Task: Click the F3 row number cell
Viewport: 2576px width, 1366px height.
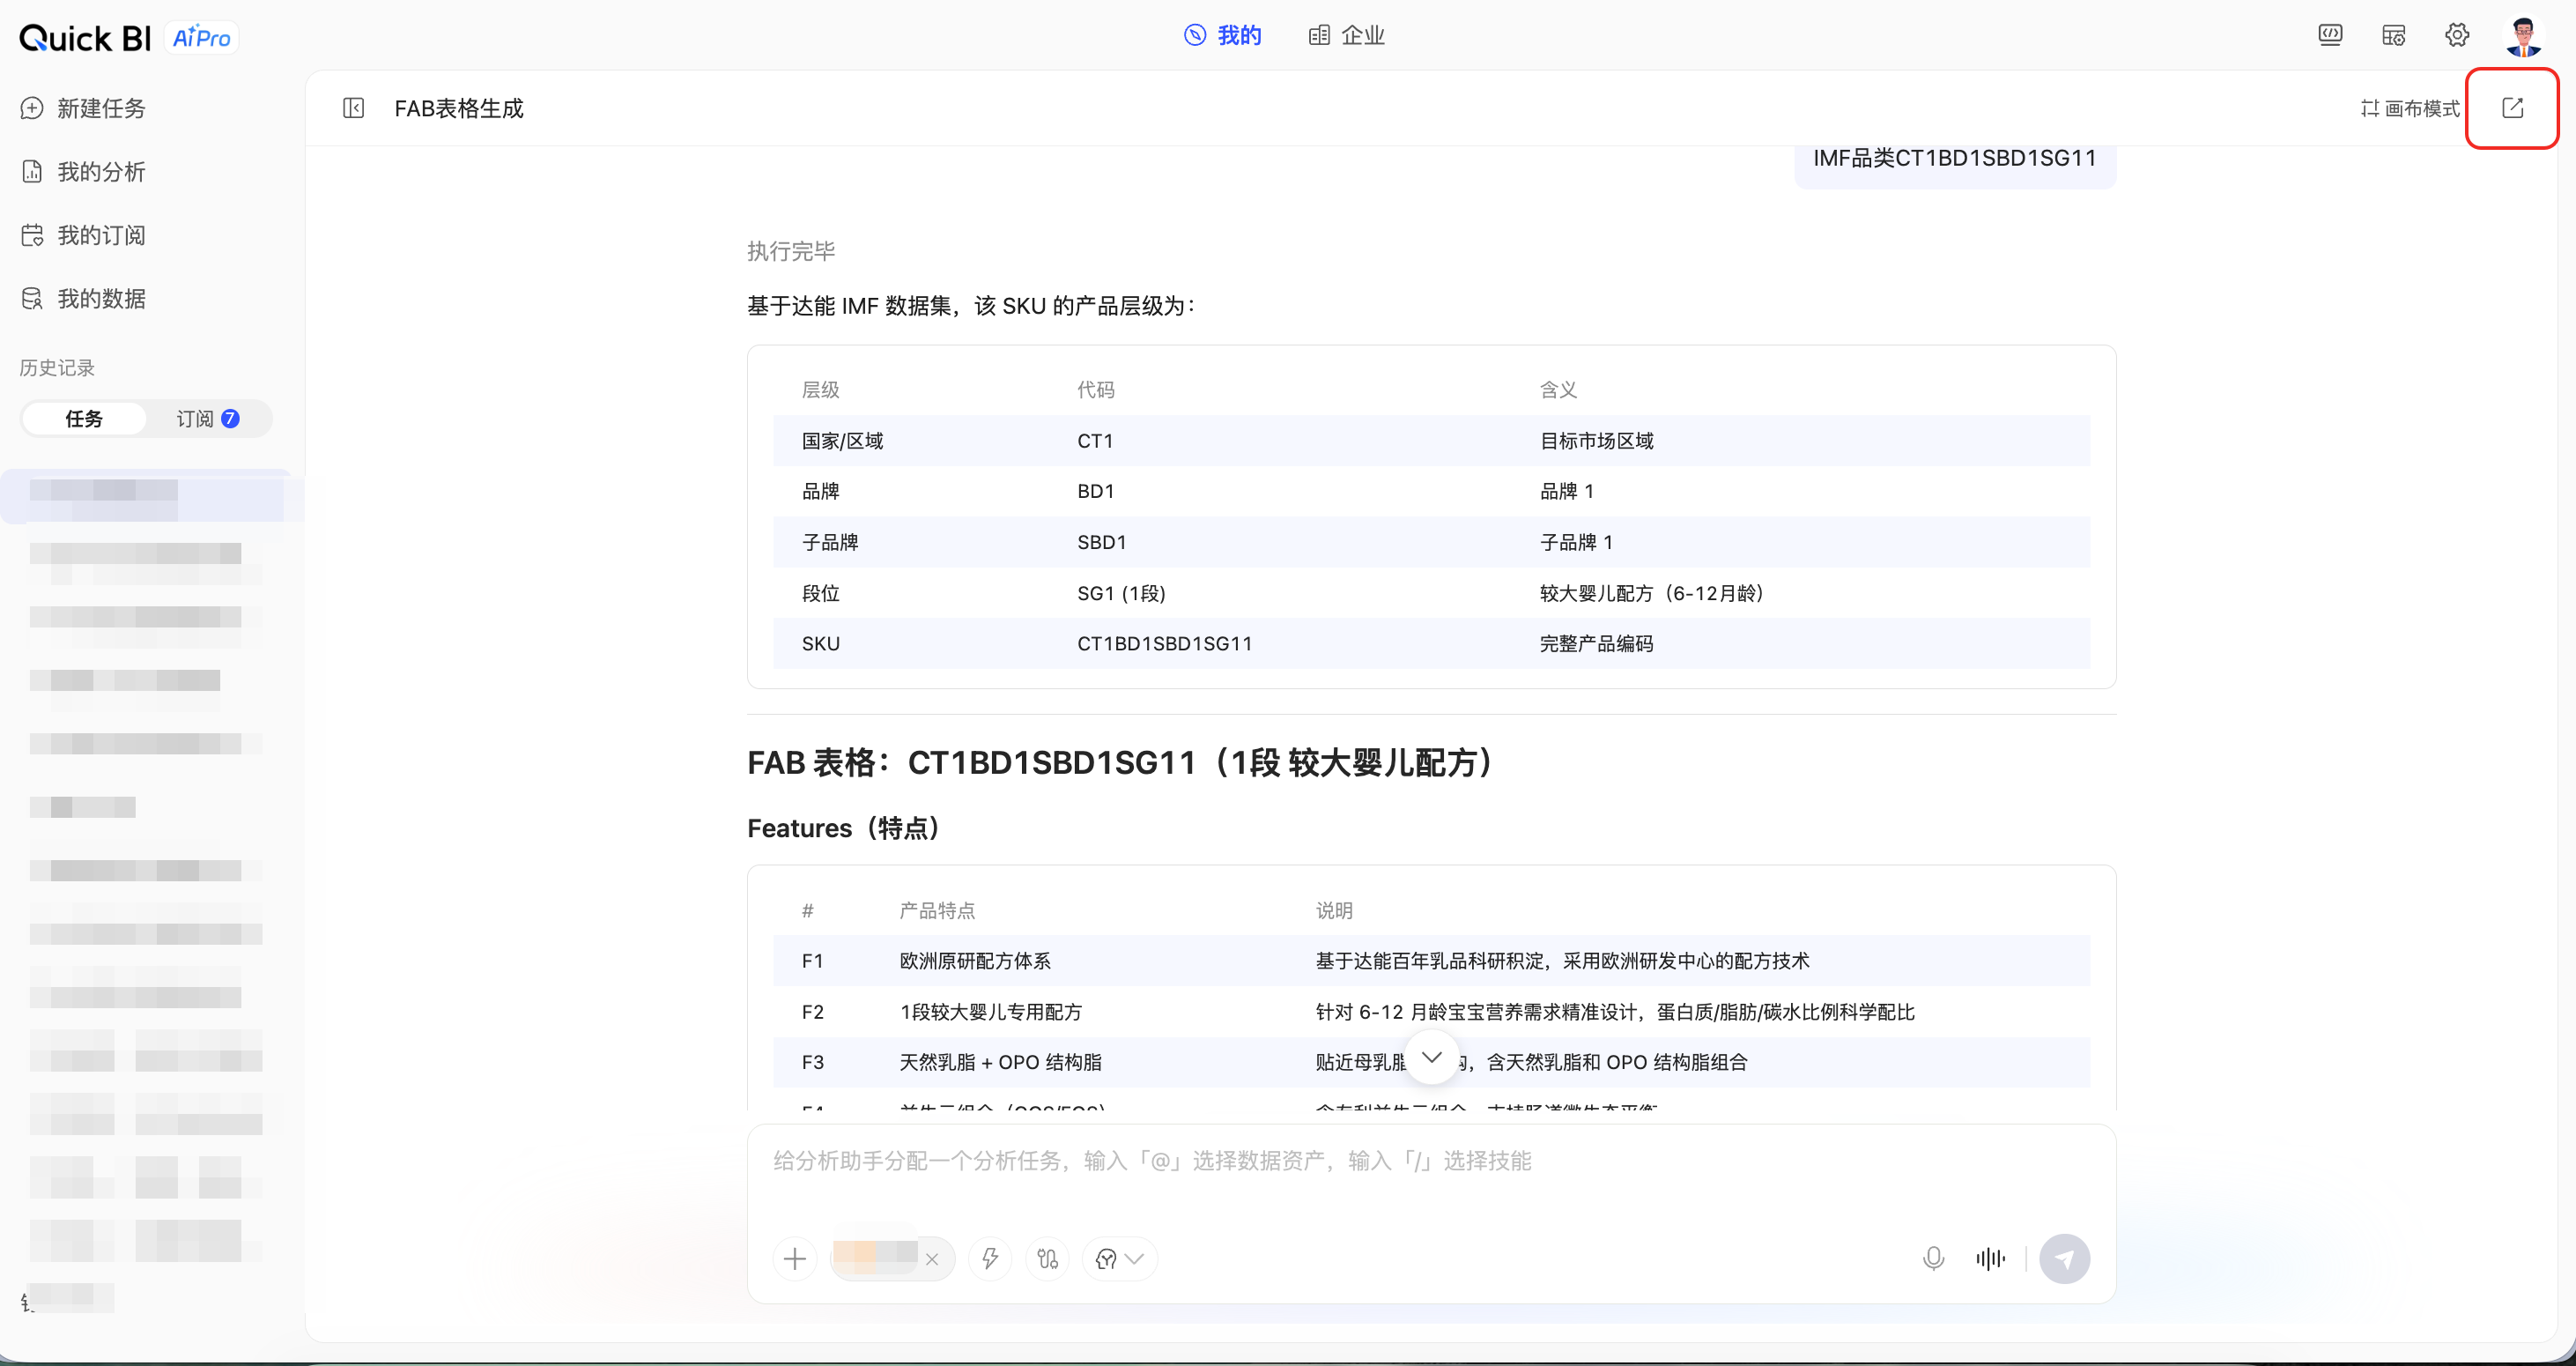Action: pos(813,1062)
